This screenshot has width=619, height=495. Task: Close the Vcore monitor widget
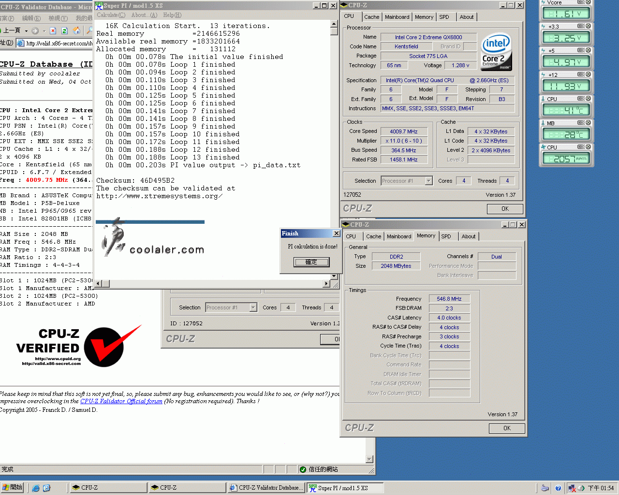coord(588,2)
